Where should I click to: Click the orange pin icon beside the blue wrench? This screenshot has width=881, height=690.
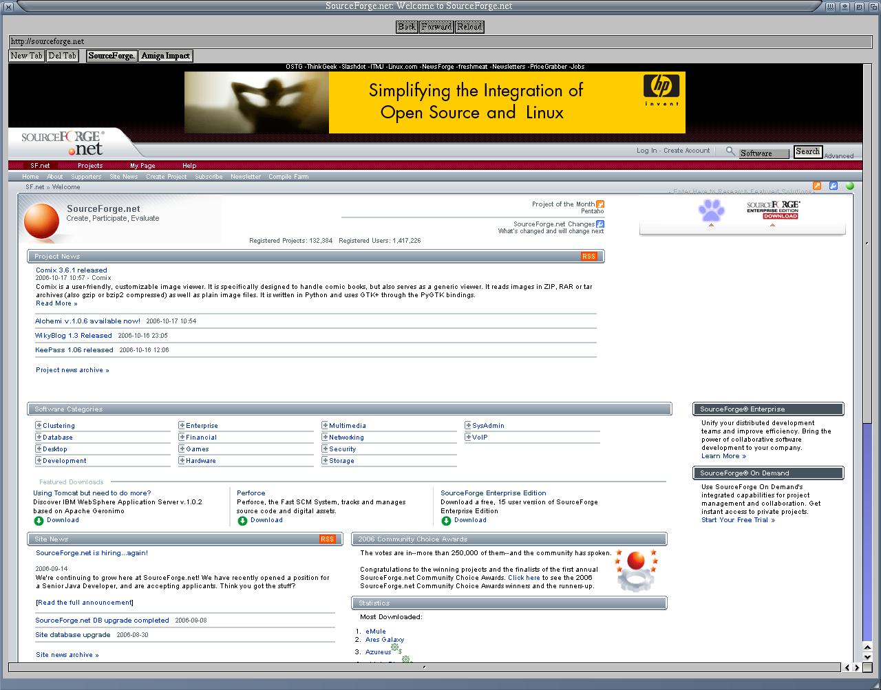click(x=817, y=186)
